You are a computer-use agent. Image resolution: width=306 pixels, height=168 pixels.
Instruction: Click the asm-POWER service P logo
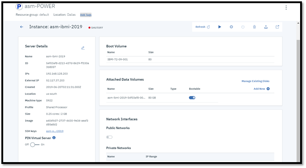click(x=19, y=7)
